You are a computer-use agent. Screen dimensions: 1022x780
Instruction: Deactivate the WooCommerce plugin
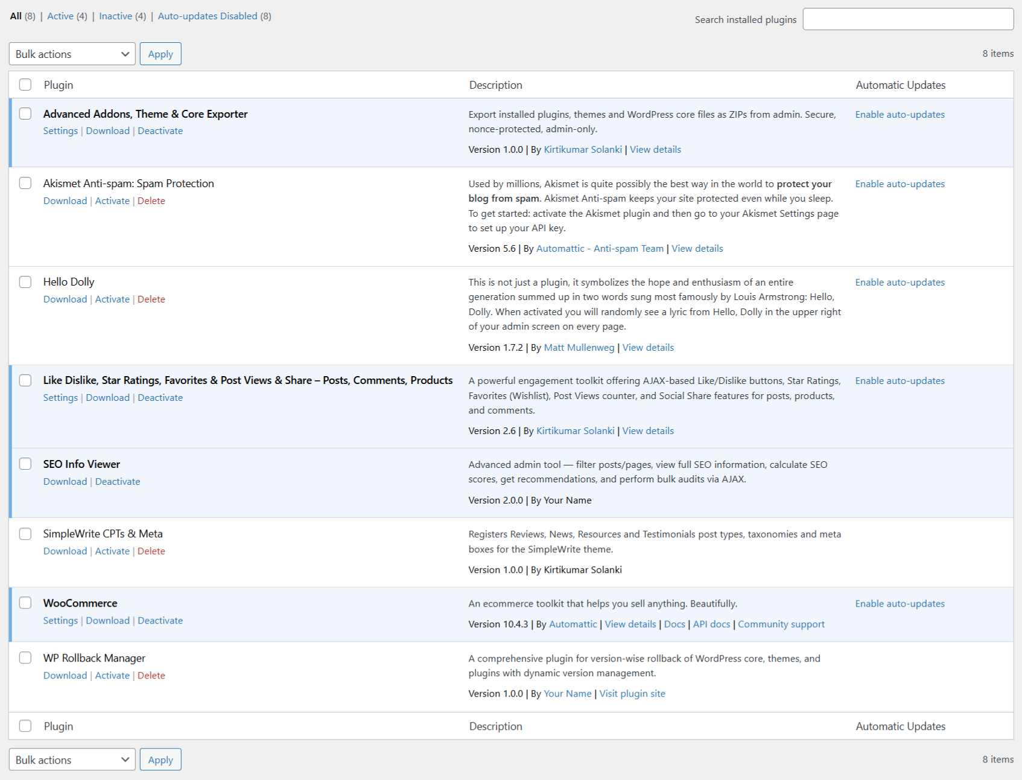(160, 621)
